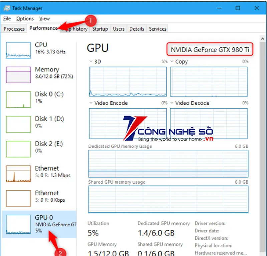Open the Video Decode engine dropdown
Image resolution: width=267 pixels, height=256 pixels.
(172, 103)
